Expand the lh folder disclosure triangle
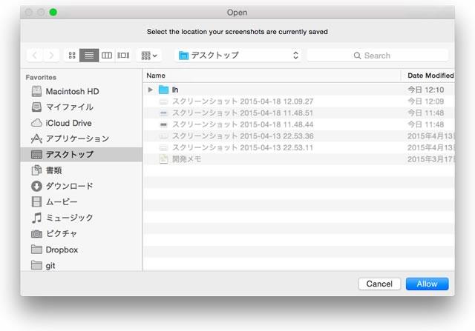 click(x=151, y=90)
